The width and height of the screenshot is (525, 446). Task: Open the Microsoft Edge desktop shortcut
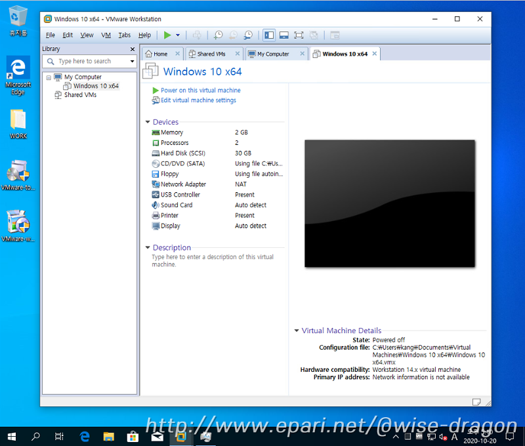pyautogui.click(x=18, y=75)
